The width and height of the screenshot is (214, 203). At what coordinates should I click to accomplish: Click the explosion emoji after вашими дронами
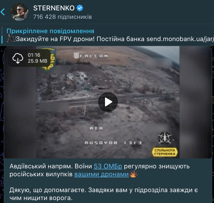[133, 174]
